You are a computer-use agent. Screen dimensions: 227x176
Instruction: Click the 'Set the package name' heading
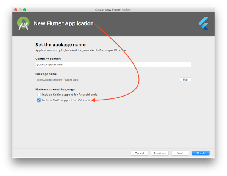tap(60, 45)
